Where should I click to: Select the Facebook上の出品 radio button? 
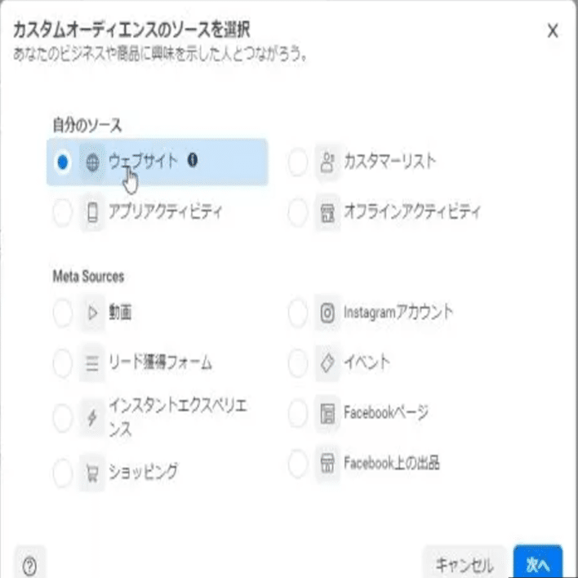[x=298, y=465]
